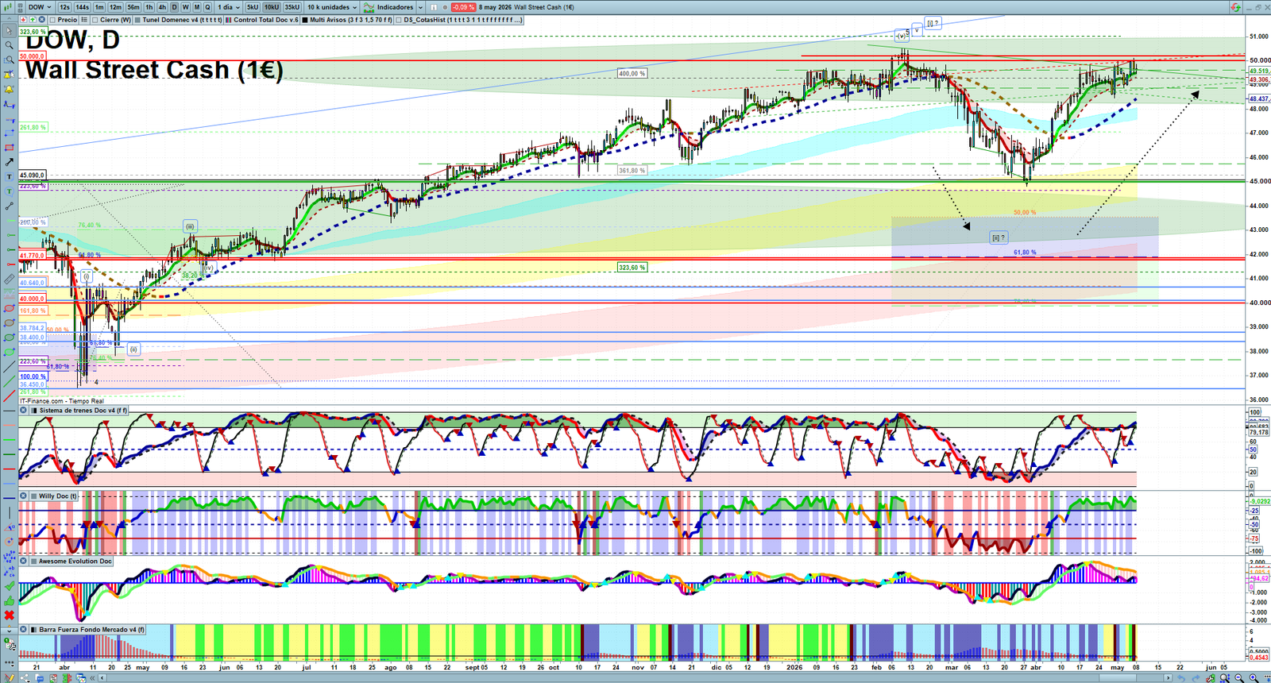Select the arrow pointer tool
The height and width of the screenshot is (683, 1271).
pyautogui.click(x=9, y=31)
